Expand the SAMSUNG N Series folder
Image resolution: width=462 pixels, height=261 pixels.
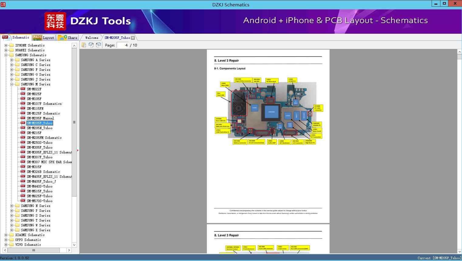click(x=12, y=206)
